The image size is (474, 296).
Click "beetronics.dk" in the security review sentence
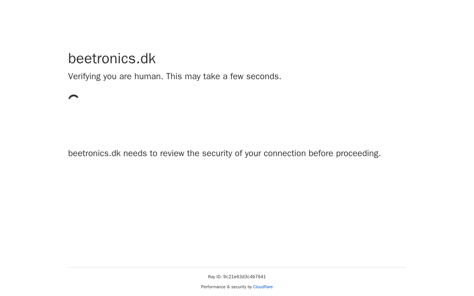[94, 154]
